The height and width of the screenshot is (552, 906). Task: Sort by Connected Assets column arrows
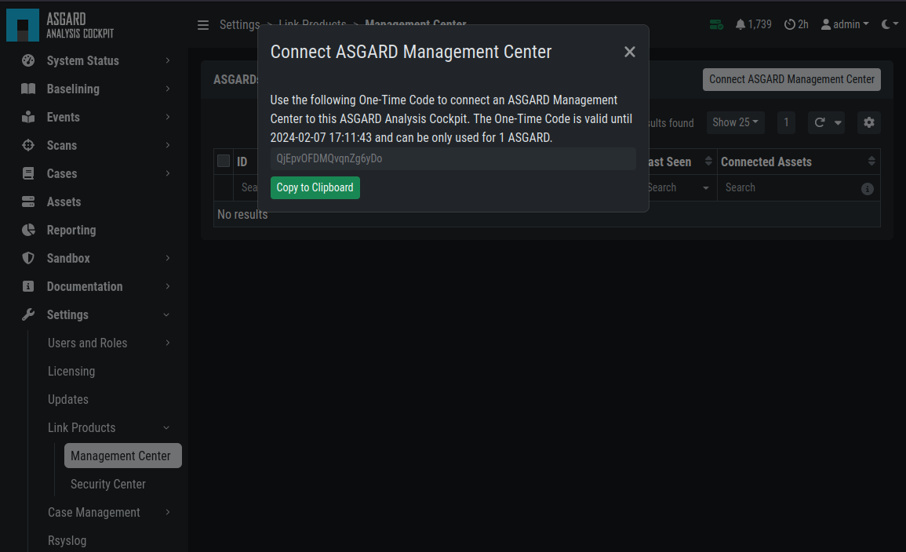[x=872, y=162]
